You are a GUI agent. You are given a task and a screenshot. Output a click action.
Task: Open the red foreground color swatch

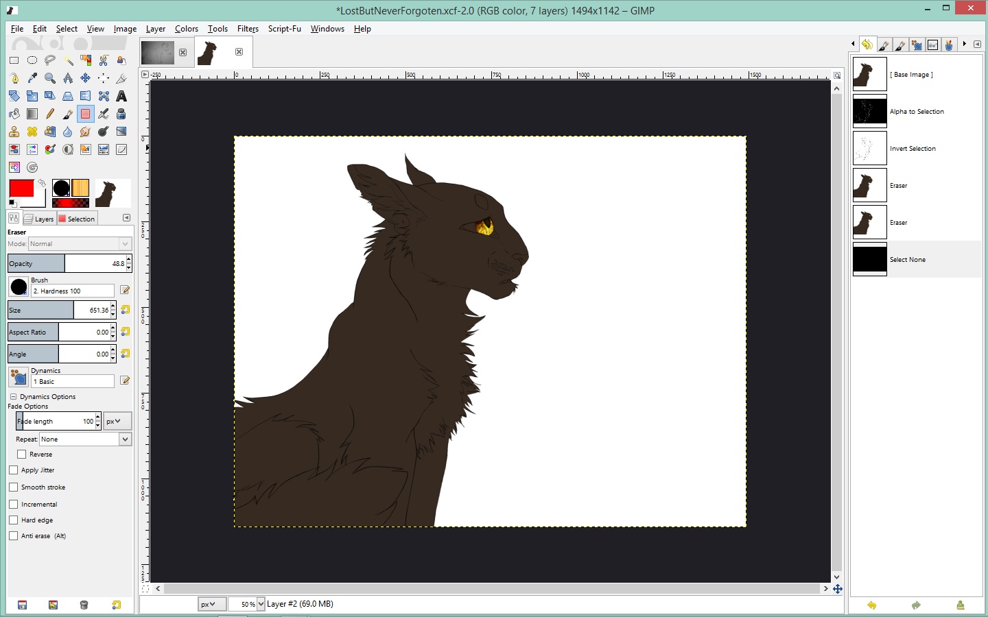point(21,189)
